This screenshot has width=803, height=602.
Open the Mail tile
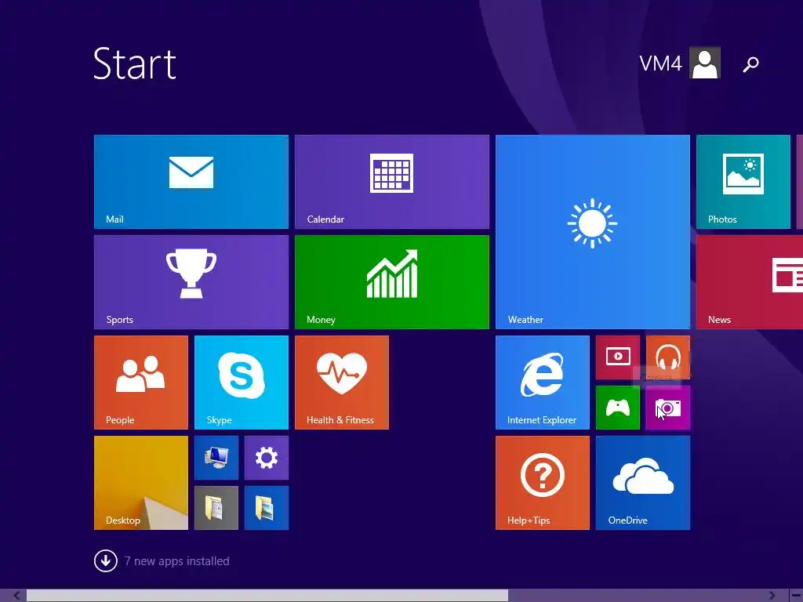coord(191,182)
